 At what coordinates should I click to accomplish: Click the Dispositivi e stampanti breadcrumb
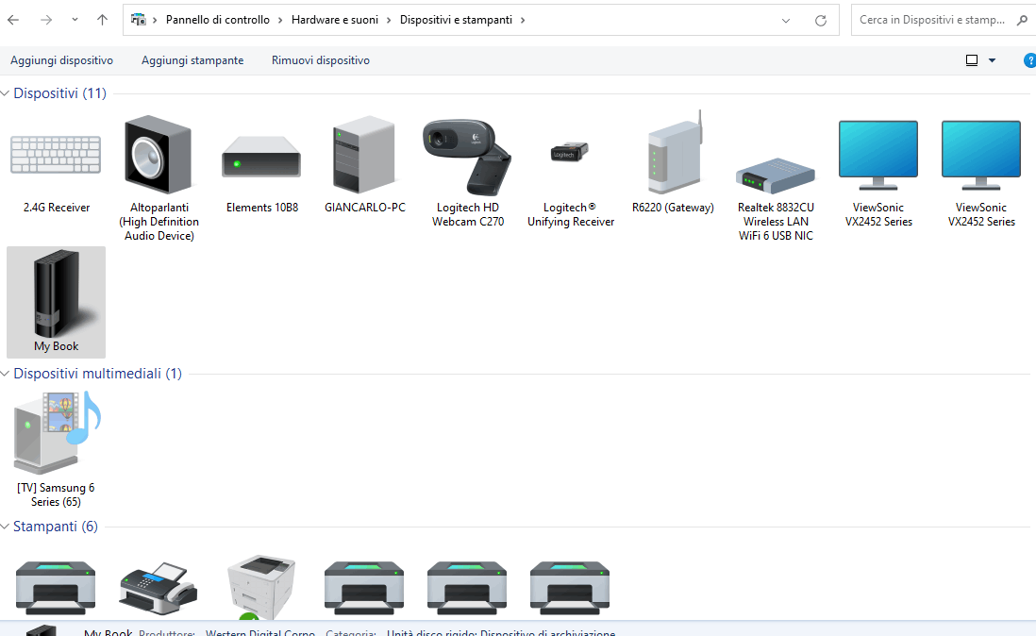point(456,20)
